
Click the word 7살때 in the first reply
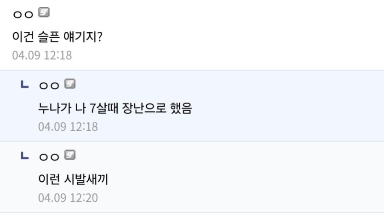click(103, 108)
